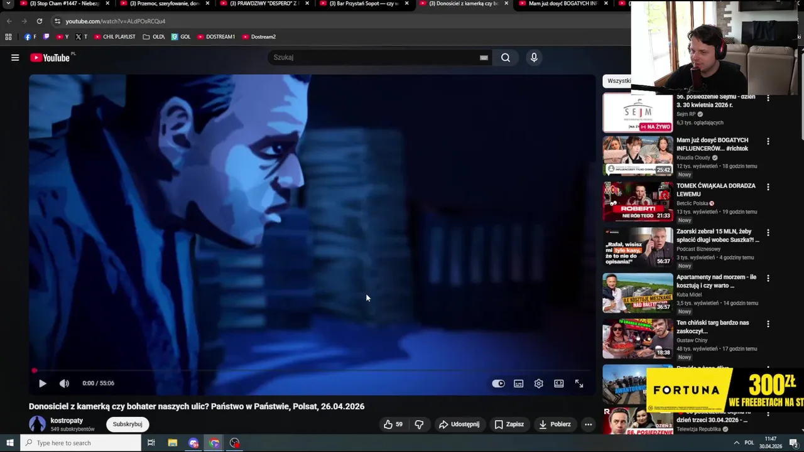Mute the video volume
Screen dimensions: 804x452
[64, 383]
